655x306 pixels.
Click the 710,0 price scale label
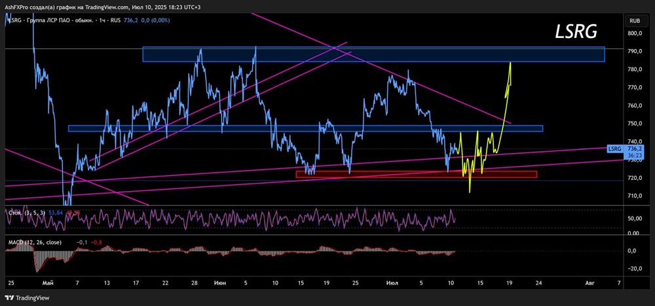click(635, 196)
